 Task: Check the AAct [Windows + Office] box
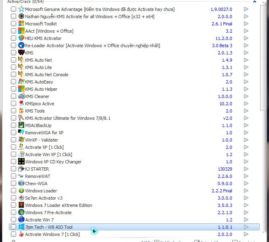tap(13, 31)
